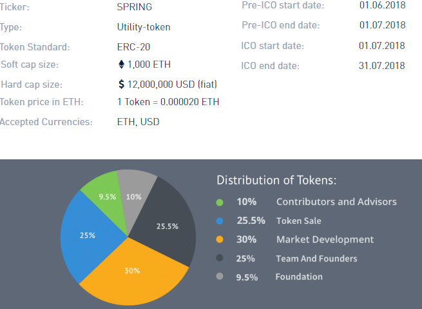This screenshot has height=309, width=422.
Task: Click the gray Foundation legend dot
Action: point(220,277)
